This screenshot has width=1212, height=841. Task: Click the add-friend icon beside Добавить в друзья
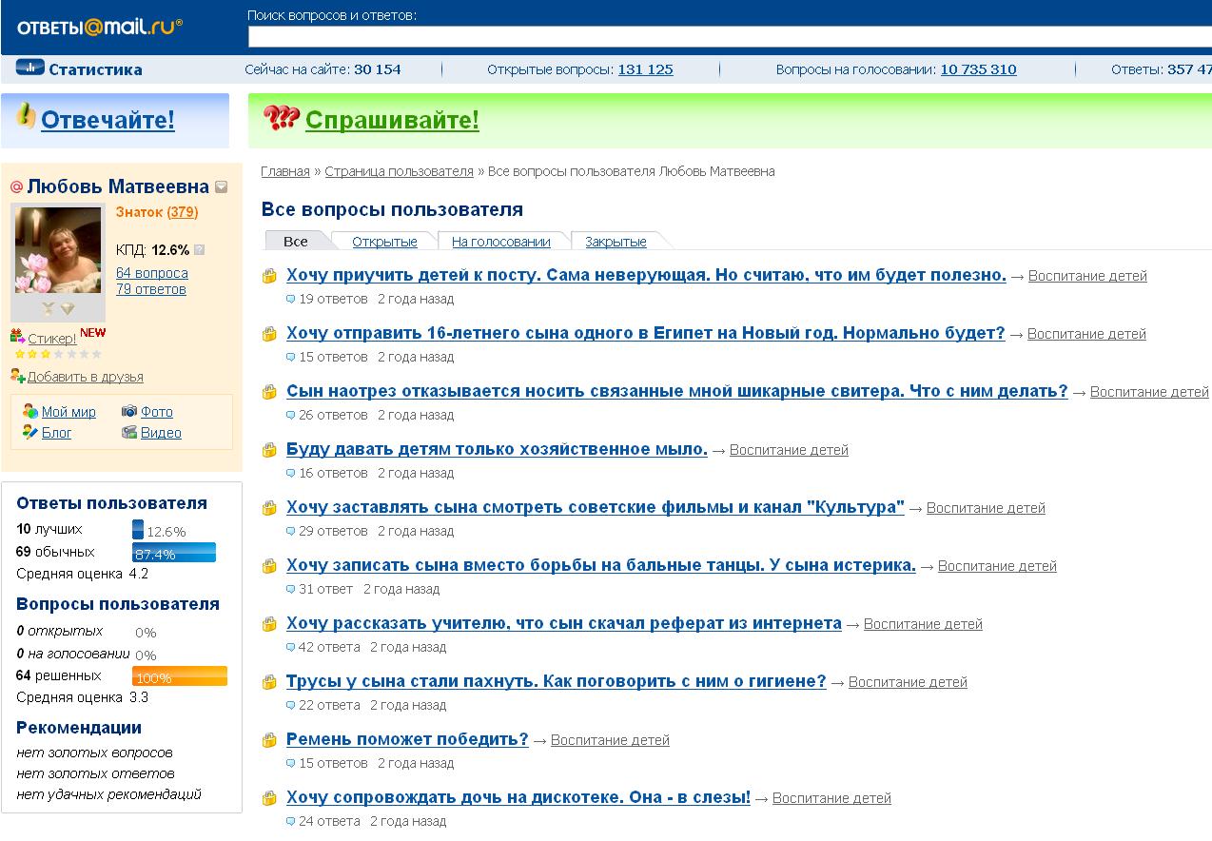(17, 376)
